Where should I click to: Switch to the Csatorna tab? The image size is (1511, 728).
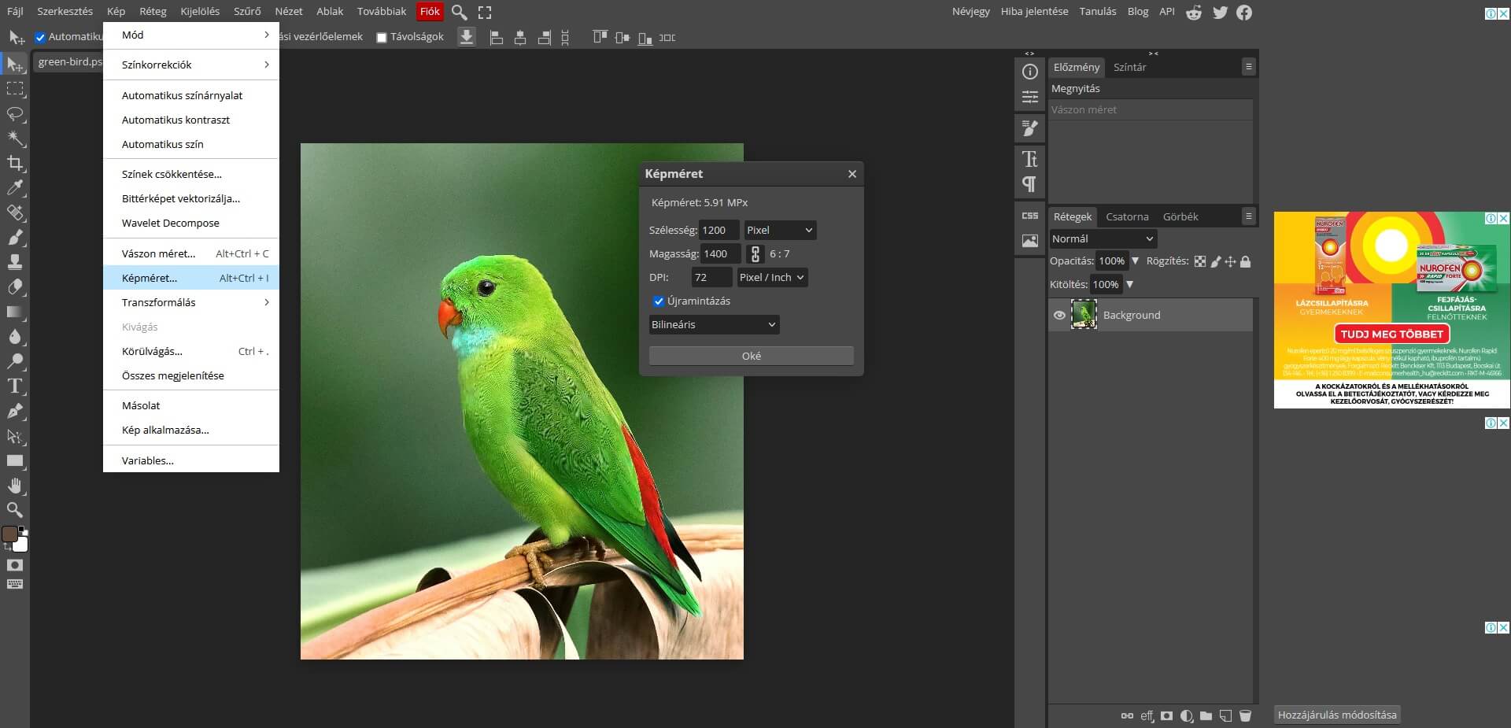[x=1127, y=216]
